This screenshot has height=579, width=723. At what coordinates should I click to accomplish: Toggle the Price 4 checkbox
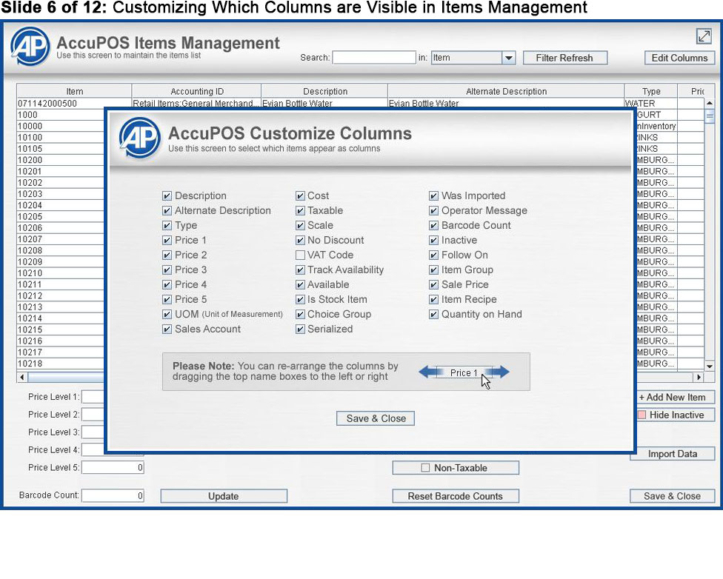point(167,284)
